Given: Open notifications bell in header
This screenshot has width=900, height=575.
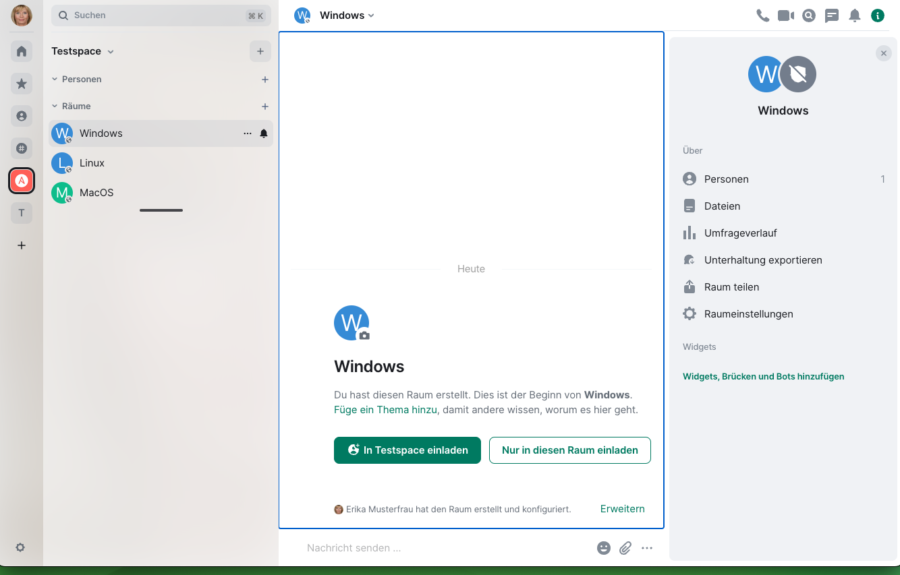Looking at the screenshot, I should (x=855, y=16).
